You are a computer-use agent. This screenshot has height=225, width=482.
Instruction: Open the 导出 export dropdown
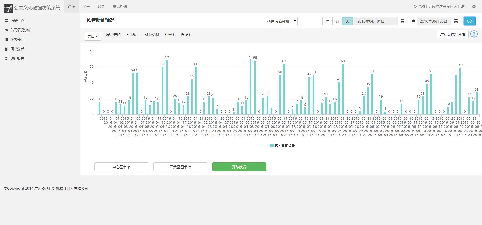coord(93,36)
